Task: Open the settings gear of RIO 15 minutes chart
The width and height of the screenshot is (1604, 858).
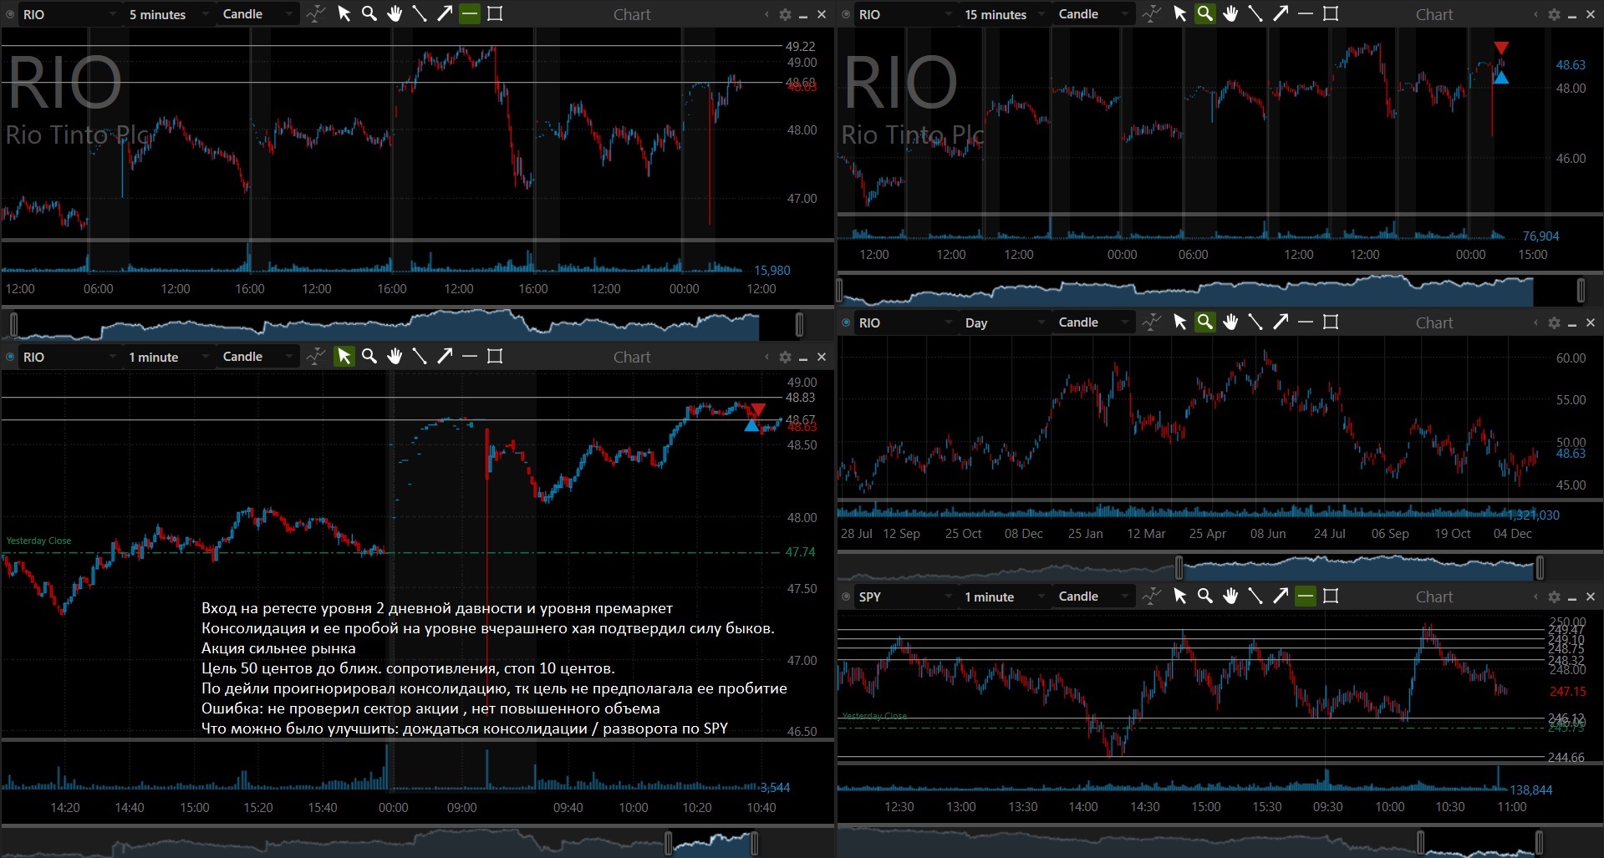Action: coord(1554,15)
